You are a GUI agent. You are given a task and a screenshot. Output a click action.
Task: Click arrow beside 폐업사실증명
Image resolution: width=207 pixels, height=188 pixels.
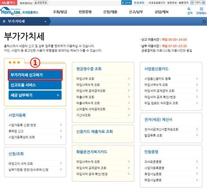(197, 180)
